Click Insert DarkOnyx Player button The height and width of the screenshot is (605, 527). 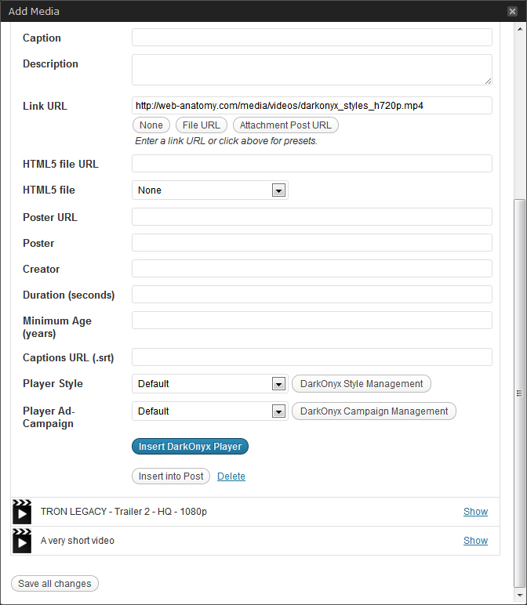[190, 447]
